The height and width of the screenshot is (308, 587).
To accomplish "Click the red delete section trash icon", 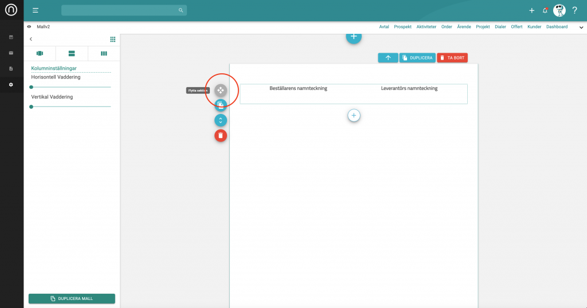I will click(x=221, y=136).
